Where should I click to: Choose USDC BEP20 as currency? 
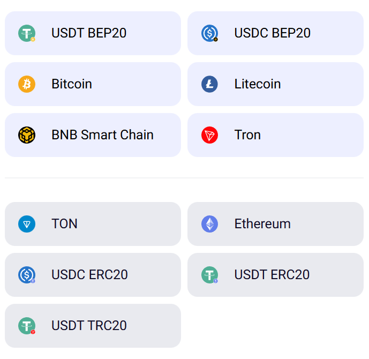pos(272,33)
